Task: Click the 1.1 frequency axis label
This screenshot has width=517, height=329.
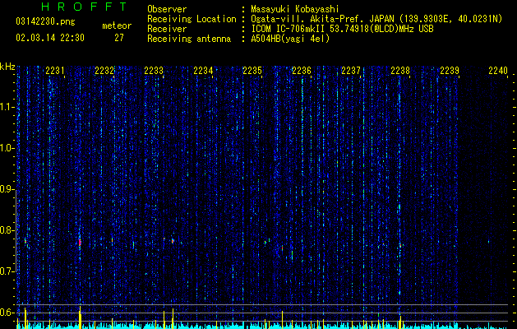Action: (x=7, y=107)
